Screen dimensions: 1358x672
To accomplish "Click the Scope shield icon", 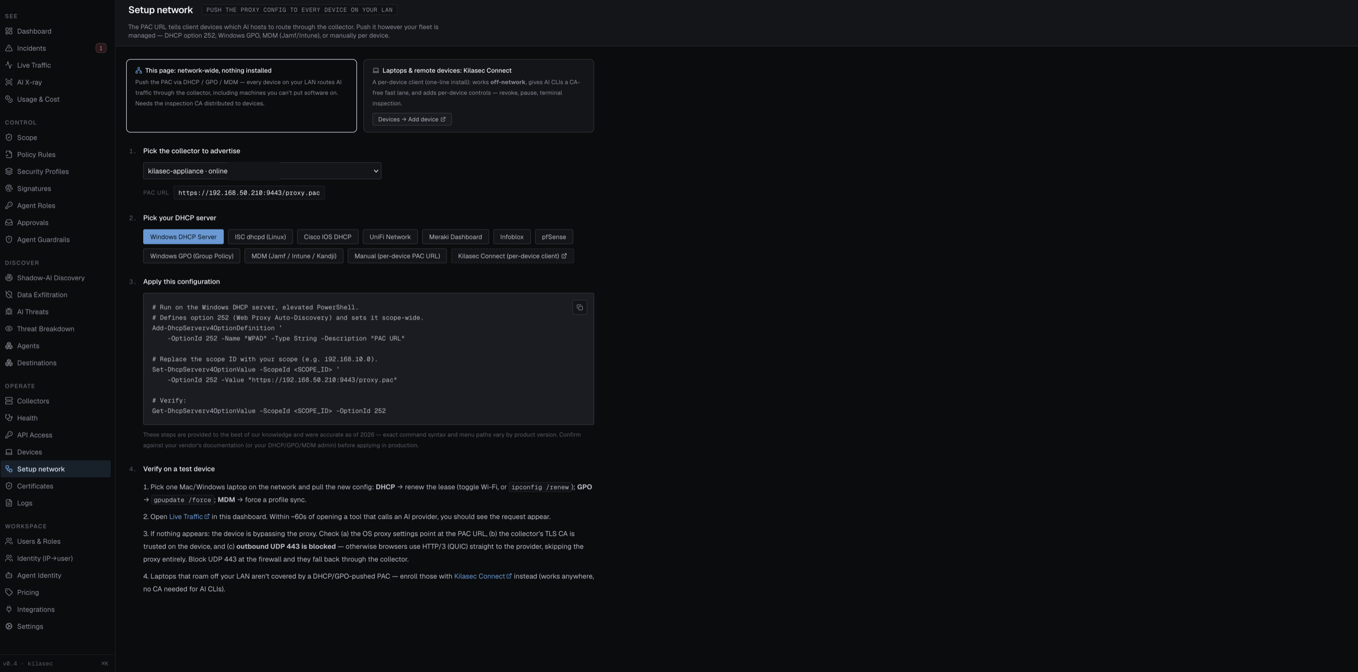I will pyautogui.click(x=9, y=137).
